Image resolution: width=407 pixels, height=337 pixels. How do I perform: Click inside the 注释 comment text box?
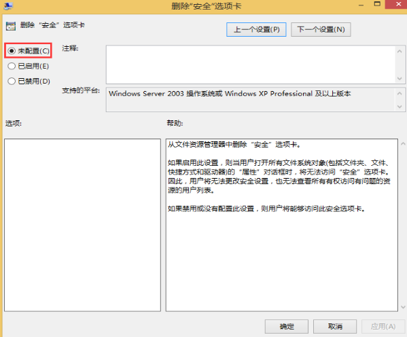click(251, 65)
